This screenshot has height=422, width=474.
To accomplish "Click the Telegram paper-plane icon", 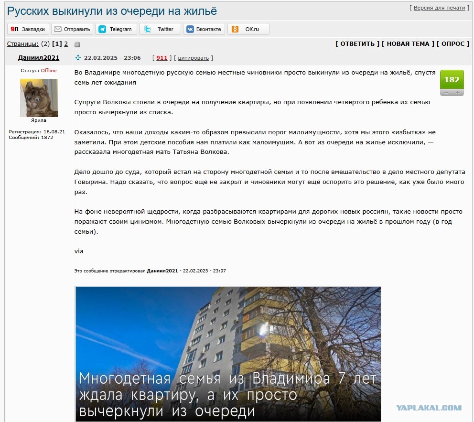I will tap(102, 29).
